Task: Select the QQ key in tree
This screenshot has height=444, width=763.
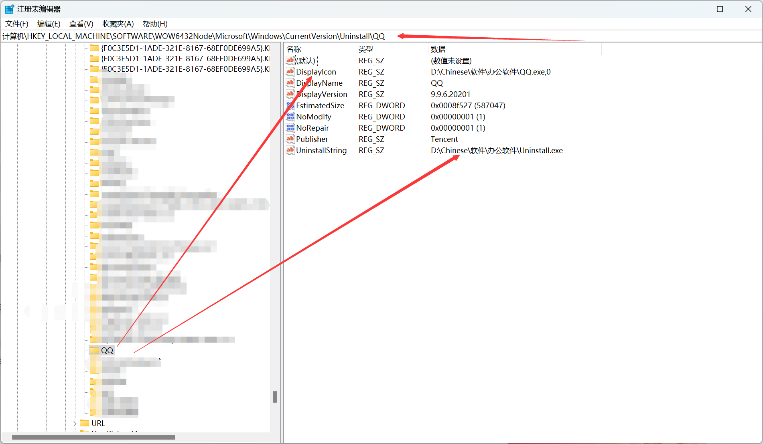Action: pyautogui.click(x=107, y=350)
